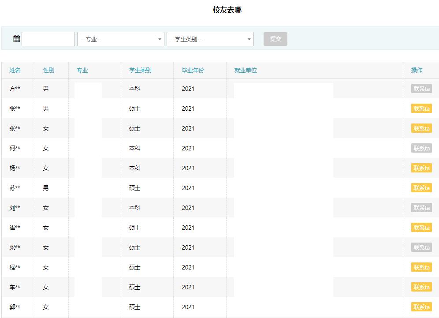This screenshot has height=318, width=439.
Task: Click the 提交 submit button
Action: point(275,39)
